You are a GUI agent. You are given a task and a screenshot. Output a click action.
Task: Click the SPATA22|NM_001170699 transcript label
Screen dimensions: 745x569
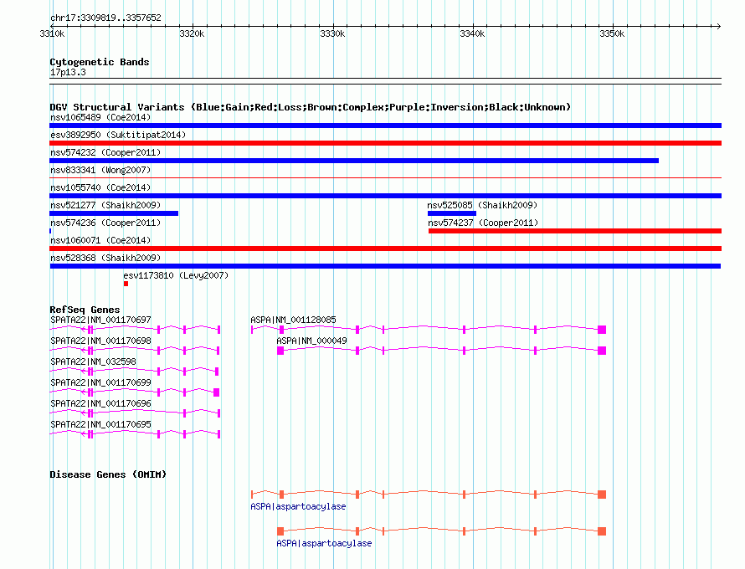[100, 382]
